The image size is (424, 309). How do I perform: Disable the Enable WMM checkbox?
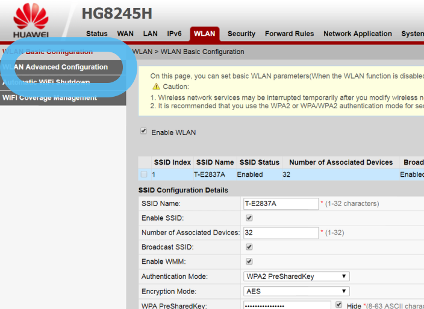249,262
